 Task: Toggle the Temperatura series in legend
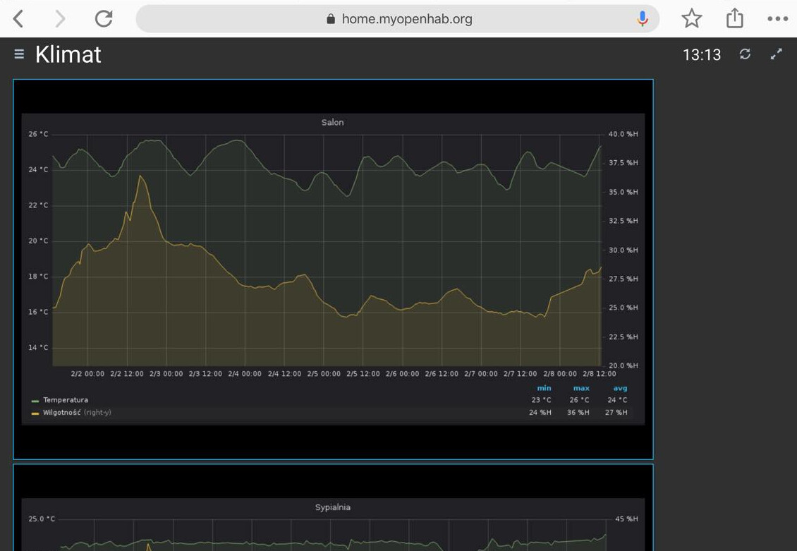[66, 400]
